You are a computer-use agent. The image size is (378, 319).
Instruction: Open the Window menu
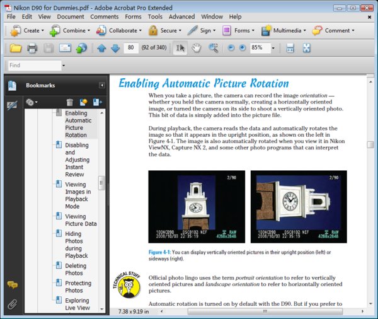[x=212, y=16]
